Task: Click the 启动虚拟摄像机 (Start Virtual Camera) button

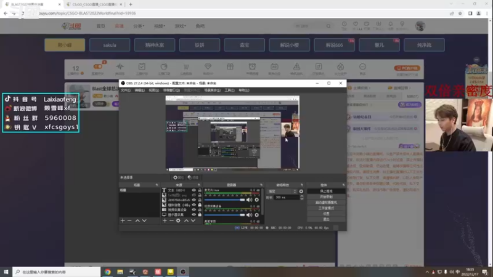Action: tap(326, 203)
